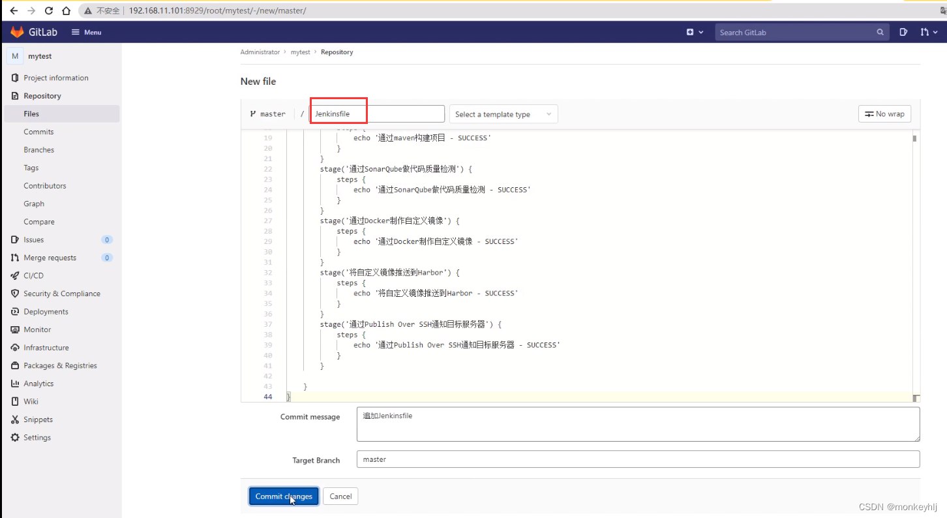
Task: Click the stage line mentioning SonarQube
Action: pyautogui.click(x=396, y=169)
